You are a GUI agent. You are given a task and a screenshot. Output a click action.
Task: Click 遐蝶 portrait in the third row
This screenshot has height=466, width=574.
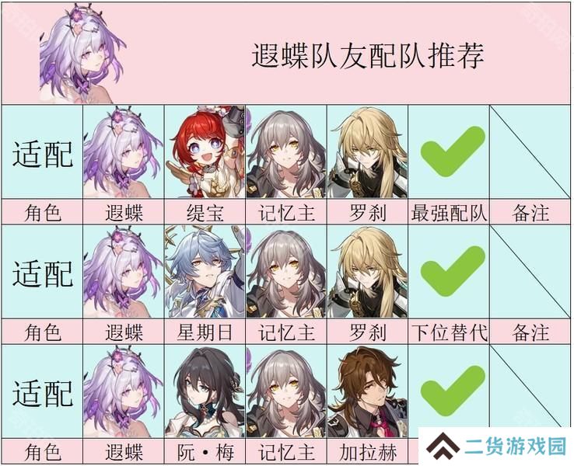(124, 391)
